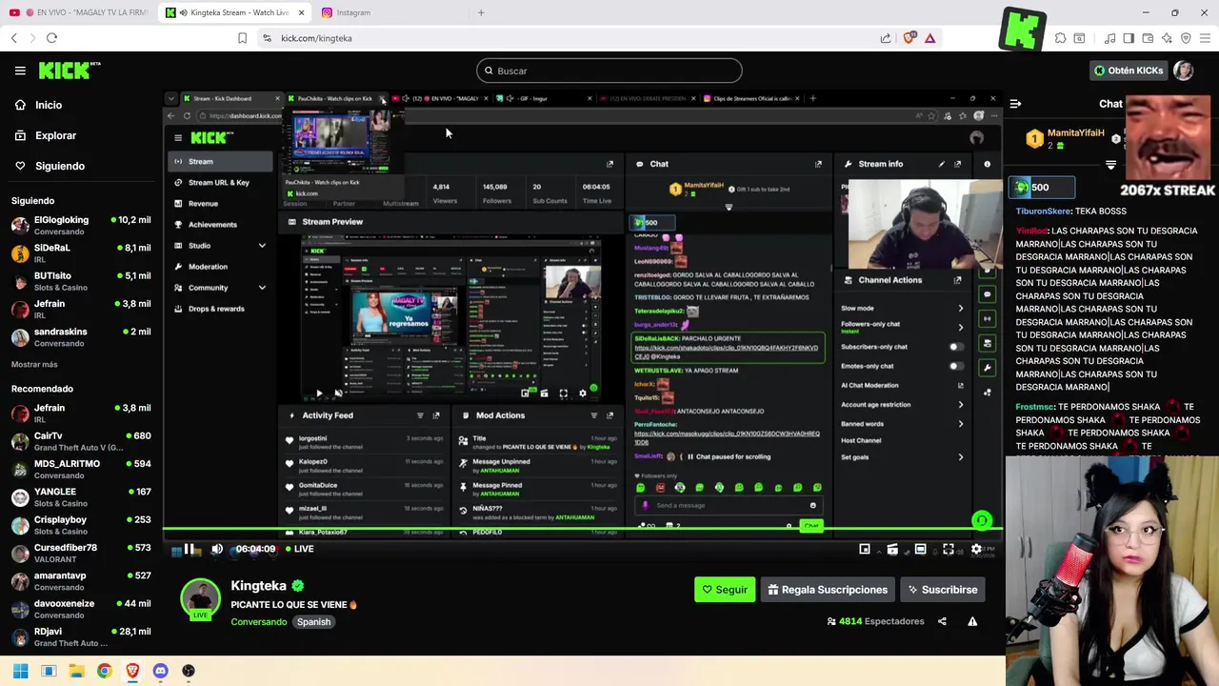
Task: Open Brave Shields lion icon
Action: click(x=909, y=38)
